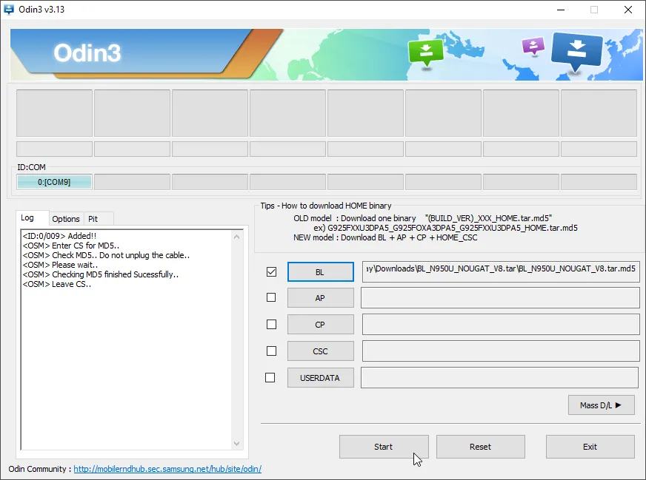Uncheck the BL firmware checkbox
Image resolution: width=646 pixels, height=480 pixels.
tap(271, 271)
